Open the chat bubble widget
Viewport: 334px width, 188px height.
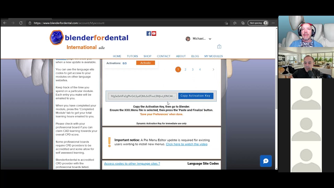click(266, 161)
